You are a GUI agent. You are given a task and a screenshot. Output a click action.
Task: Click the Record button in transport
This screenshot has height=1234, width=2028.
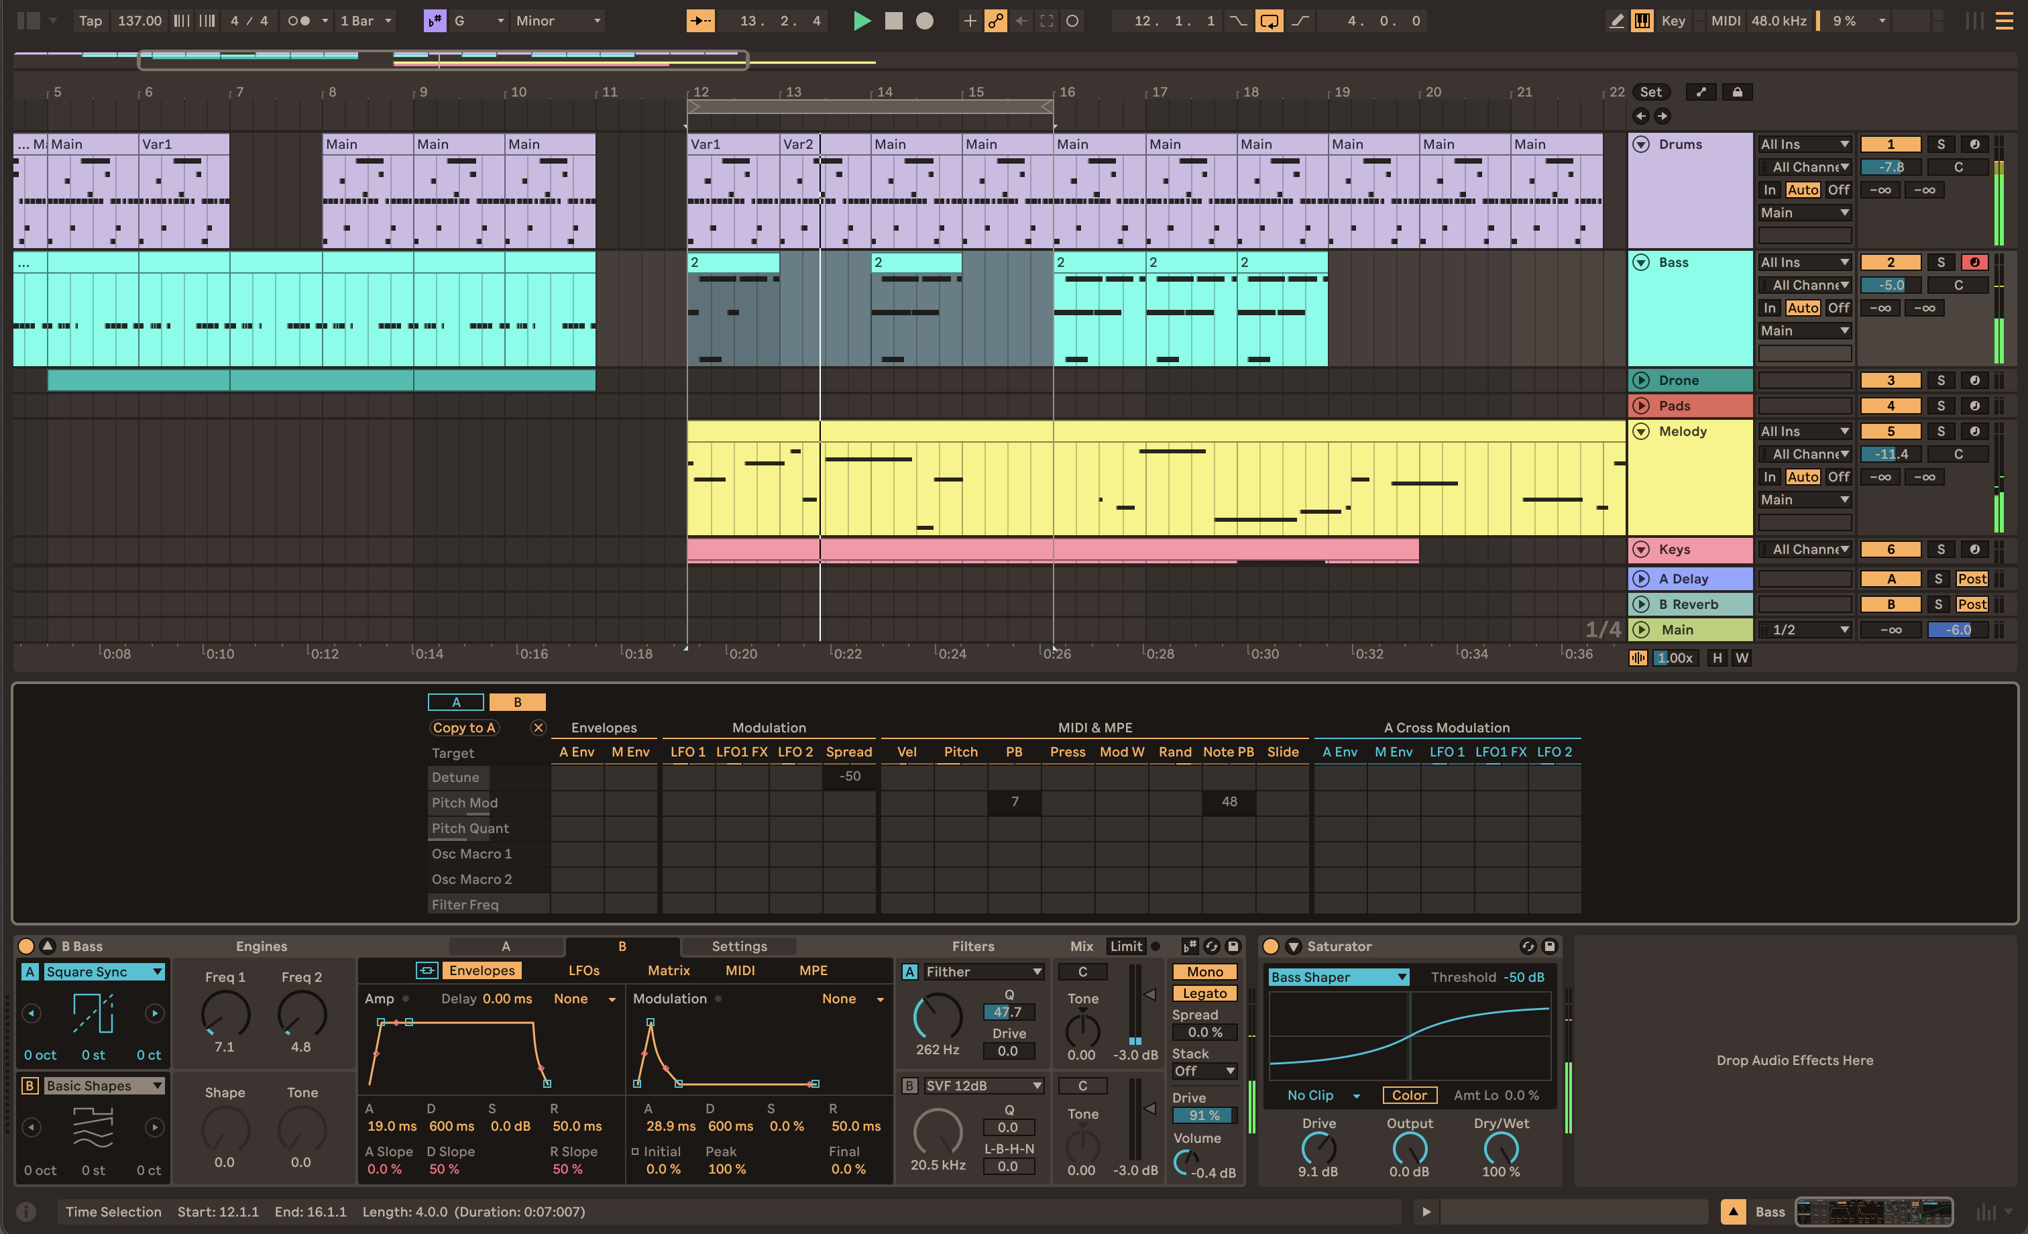(x=924, y=20)
